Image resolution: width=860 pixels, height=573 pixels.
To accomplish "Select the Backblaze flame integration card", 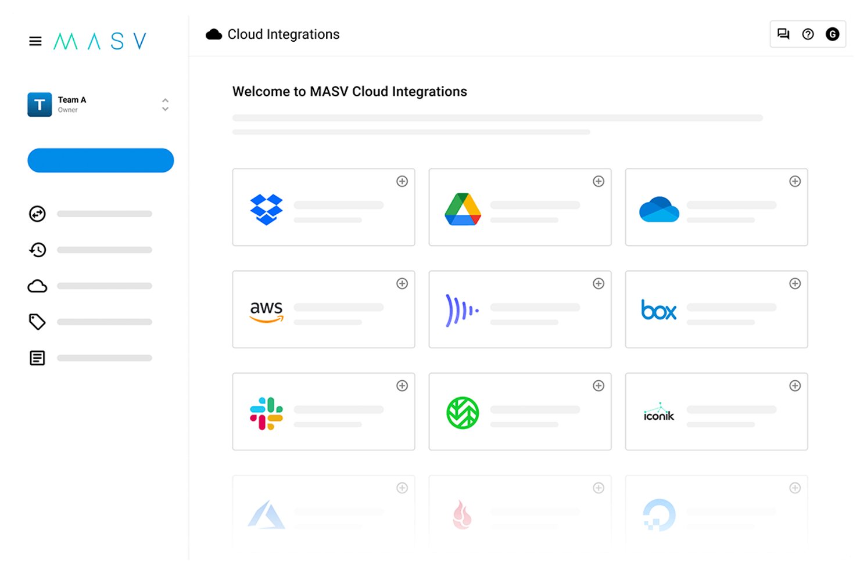I will (x=520, y=512).
